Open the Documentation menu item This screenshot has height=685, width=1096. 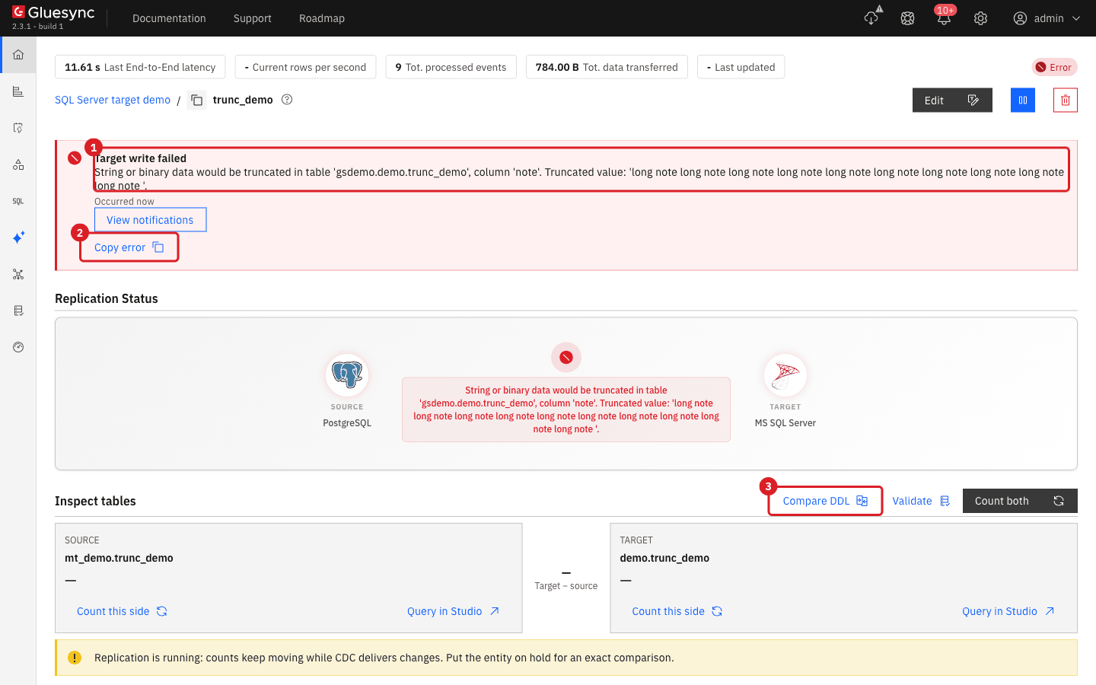[169, 18]
